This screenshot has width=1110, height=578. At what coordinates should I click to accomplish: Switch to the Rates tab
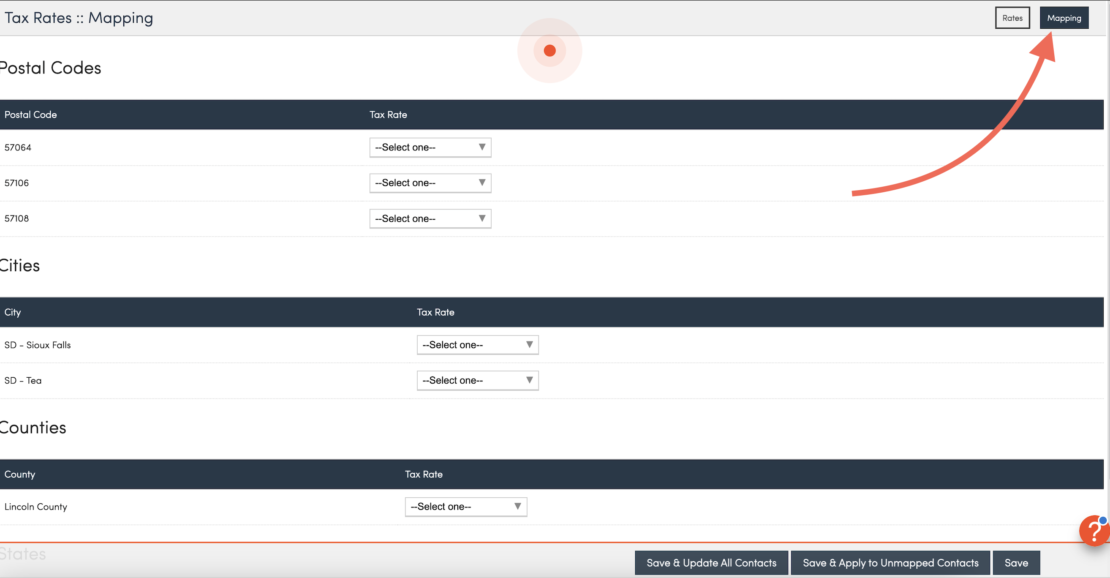pos(1012,18)
